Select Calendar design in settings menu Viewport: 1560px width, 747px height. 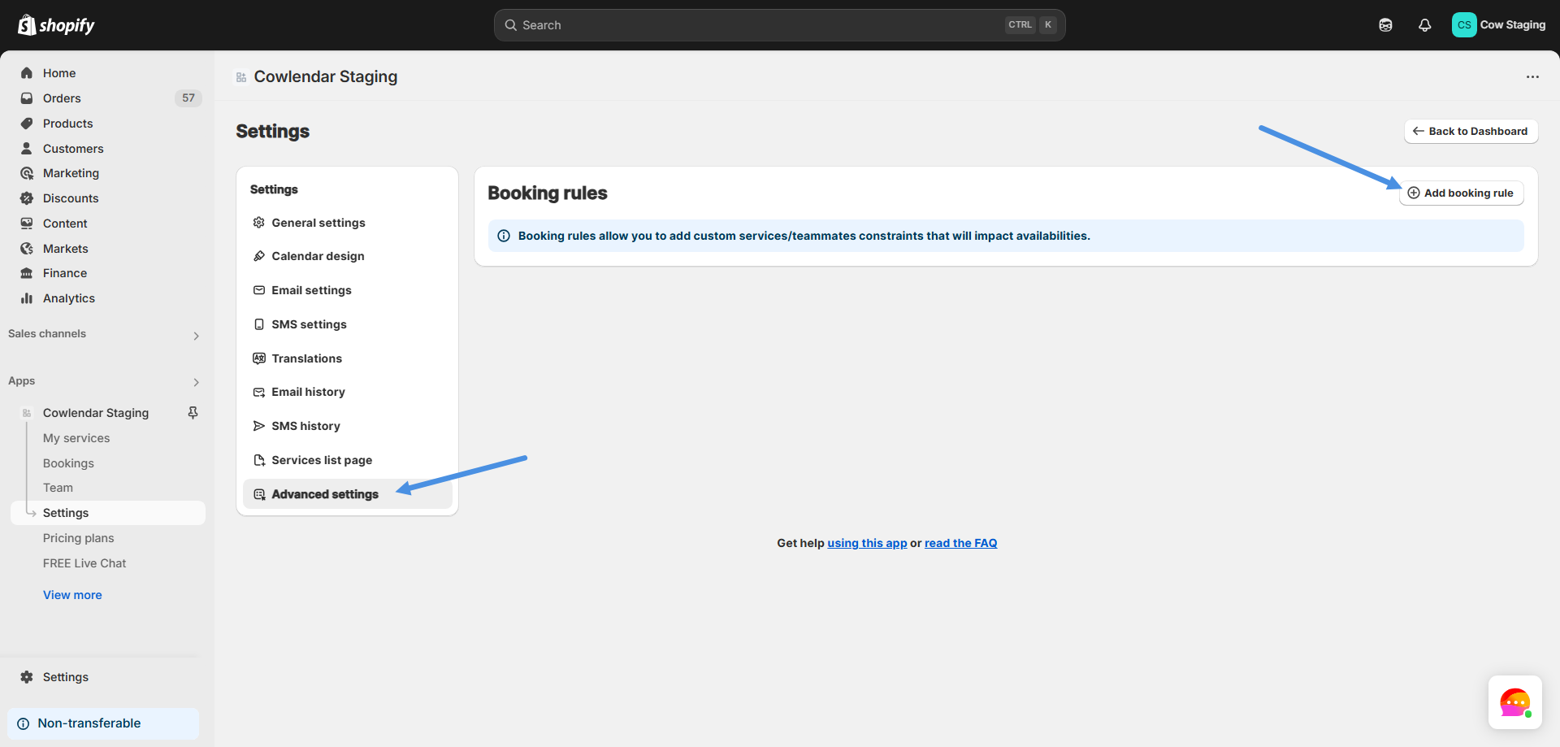[318, 256]
